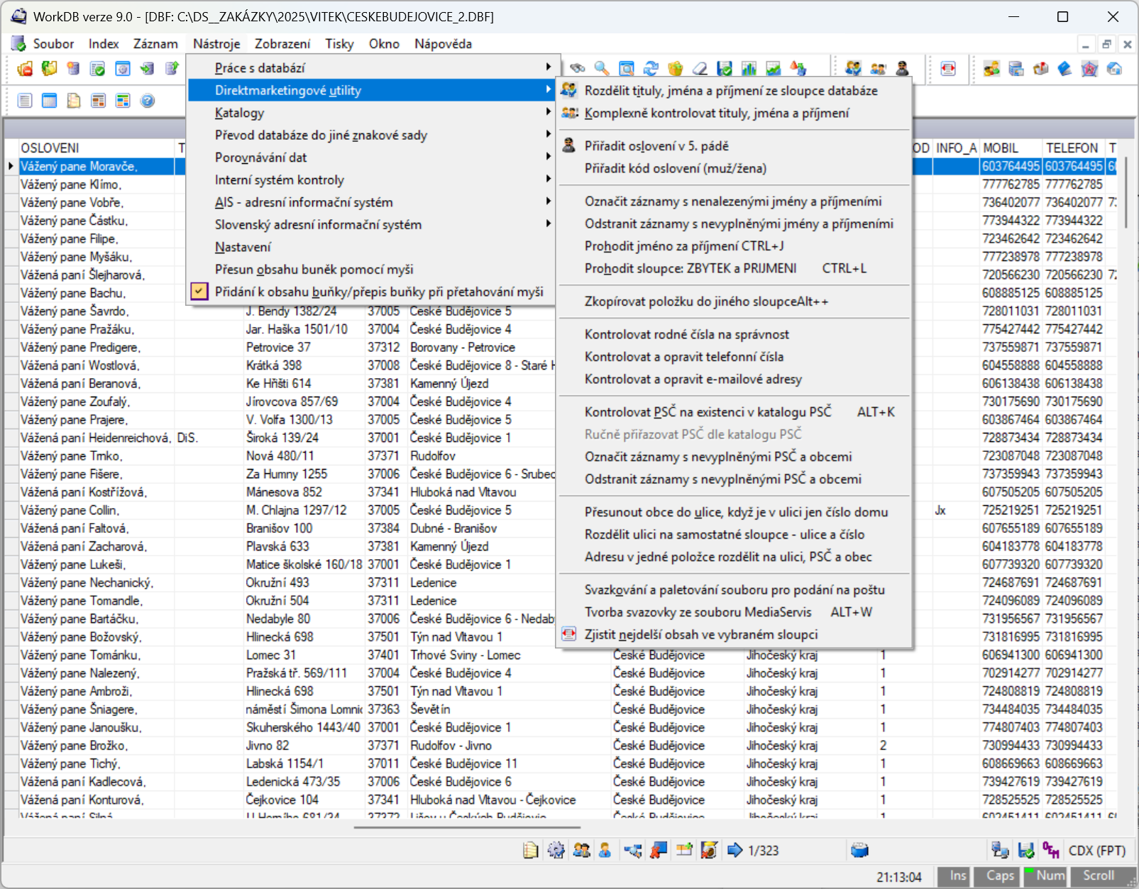
Task: Click the gear settings icon in bottom bar
Action: pos(556,850)
